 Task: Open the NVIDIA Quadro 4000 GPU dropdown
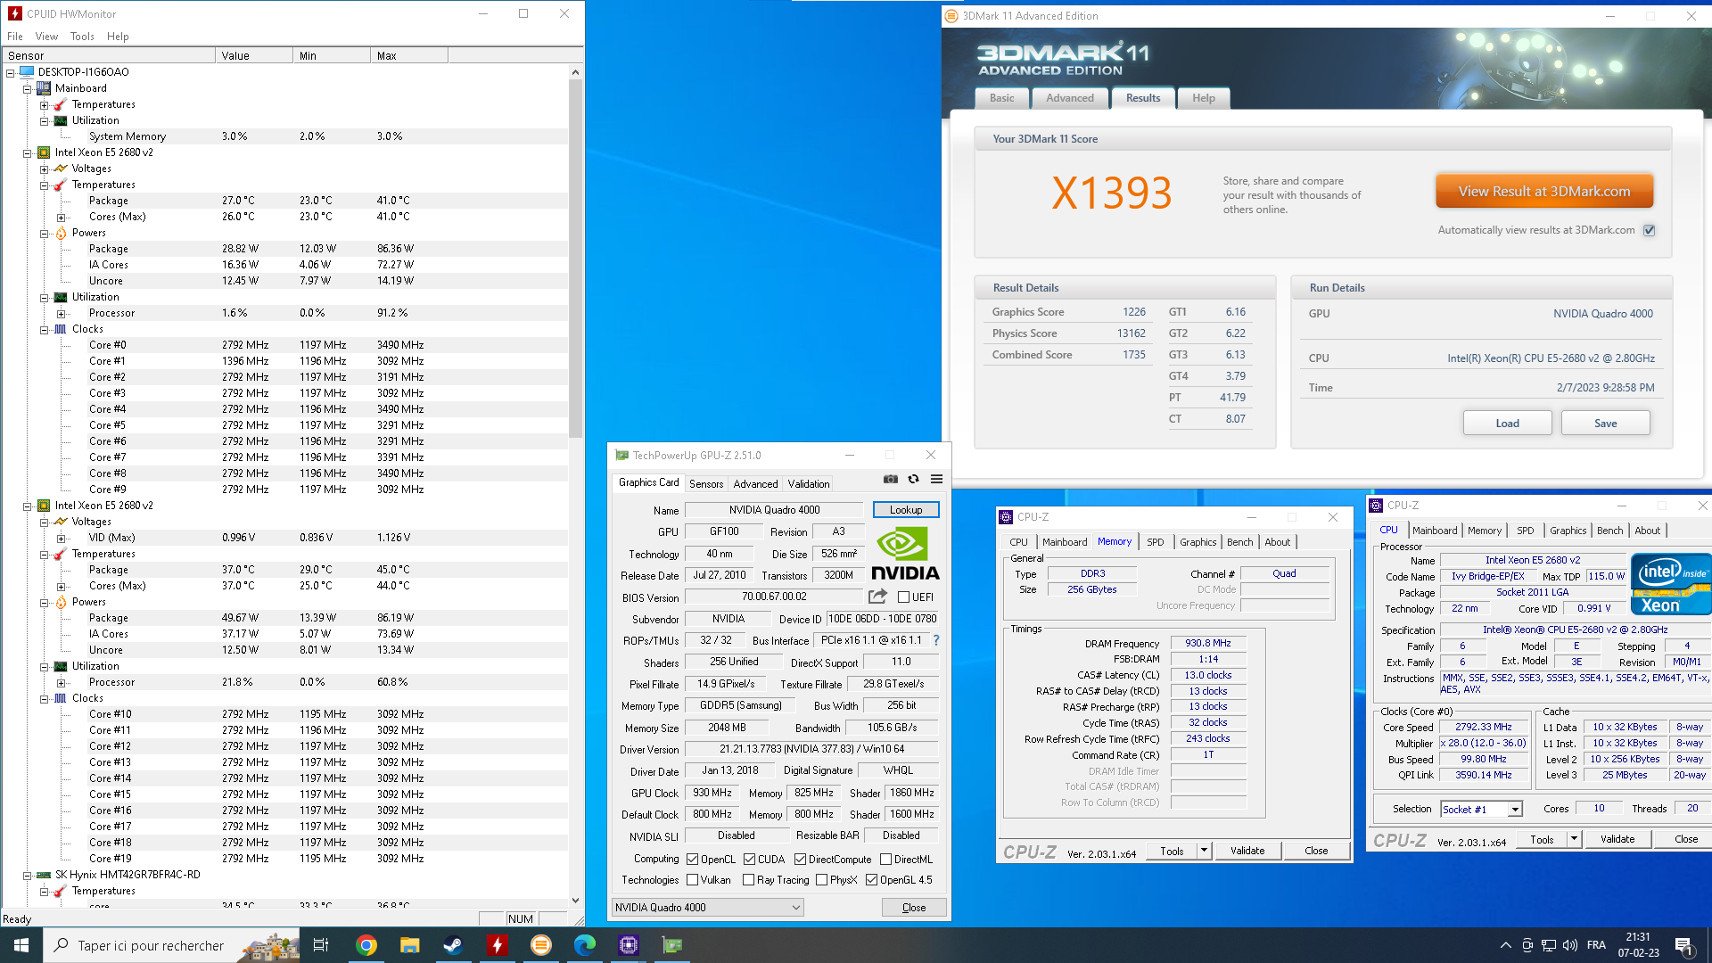point(707,907)
